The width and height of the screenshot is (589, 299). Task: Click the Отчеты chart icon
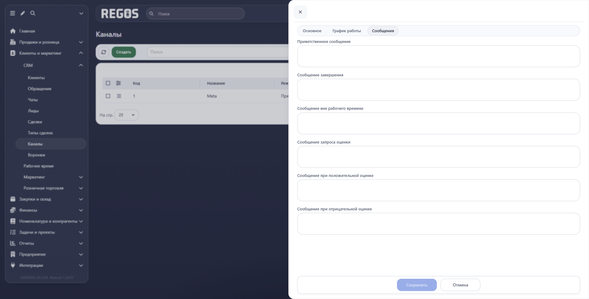point(13,243)
